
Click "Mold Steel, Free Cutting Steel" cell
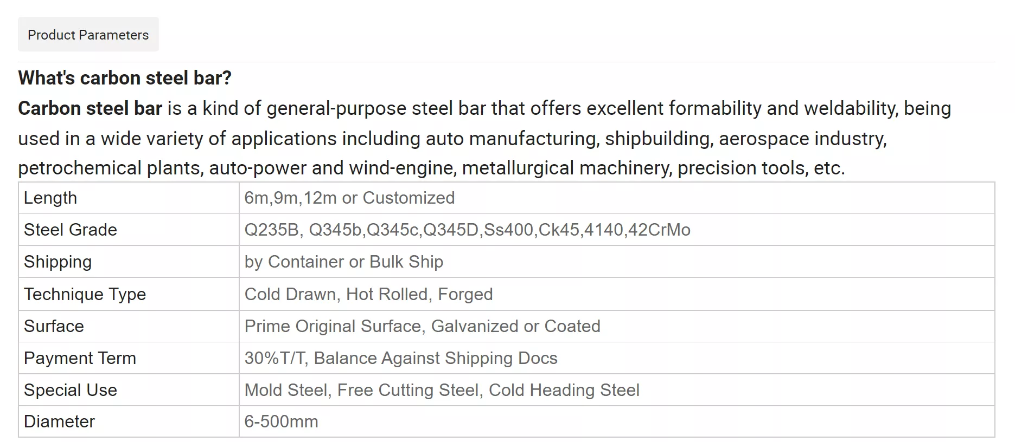click(x=617, y=390)
